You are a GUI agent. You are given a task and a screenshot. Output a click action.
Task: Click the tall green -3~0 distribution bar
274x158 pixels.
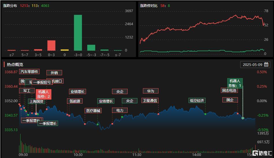point(78,33)
